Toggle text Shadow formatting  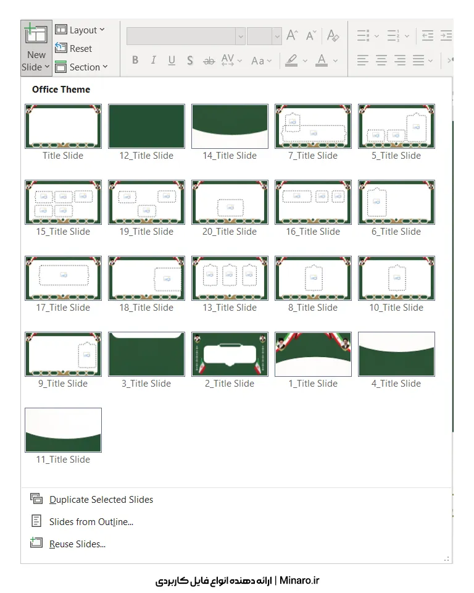coord(189,60)
